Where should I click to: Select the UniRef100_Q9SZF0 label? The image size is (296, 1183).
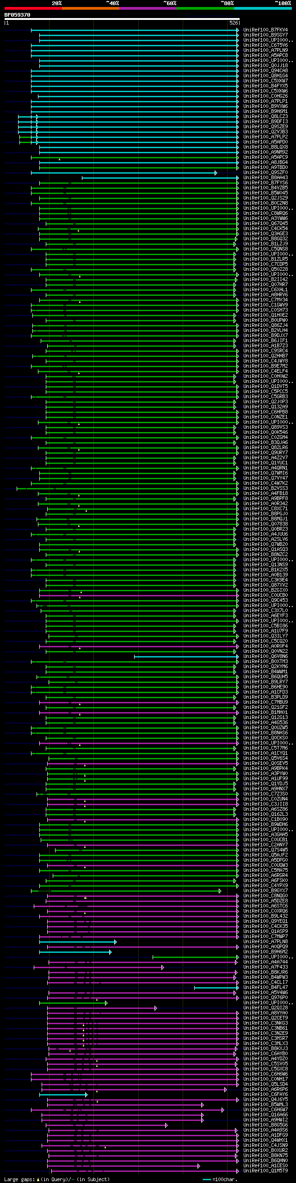265,173
